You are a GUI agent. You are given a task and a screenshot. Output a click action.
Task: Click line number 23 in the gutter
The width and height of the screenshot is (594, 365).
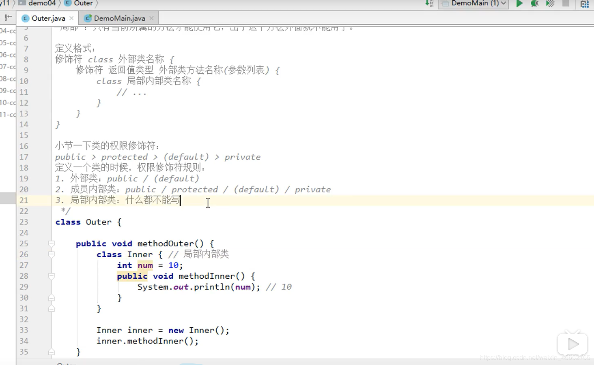[x=24, y=222]
